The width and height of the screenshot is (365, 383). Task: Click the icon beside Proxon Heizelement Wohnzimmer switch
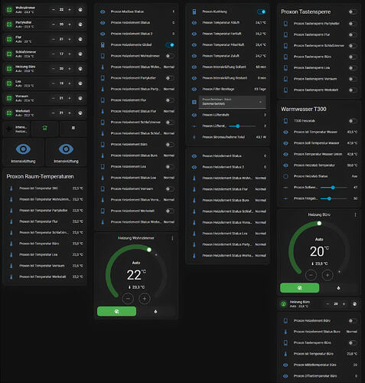pyautogui.click(x=103, y=56)
